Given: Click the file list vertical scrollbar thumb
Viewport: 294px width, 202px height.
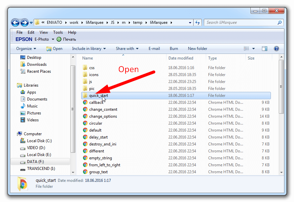Looking at the screenshot, I should click(x=281, y=87).
